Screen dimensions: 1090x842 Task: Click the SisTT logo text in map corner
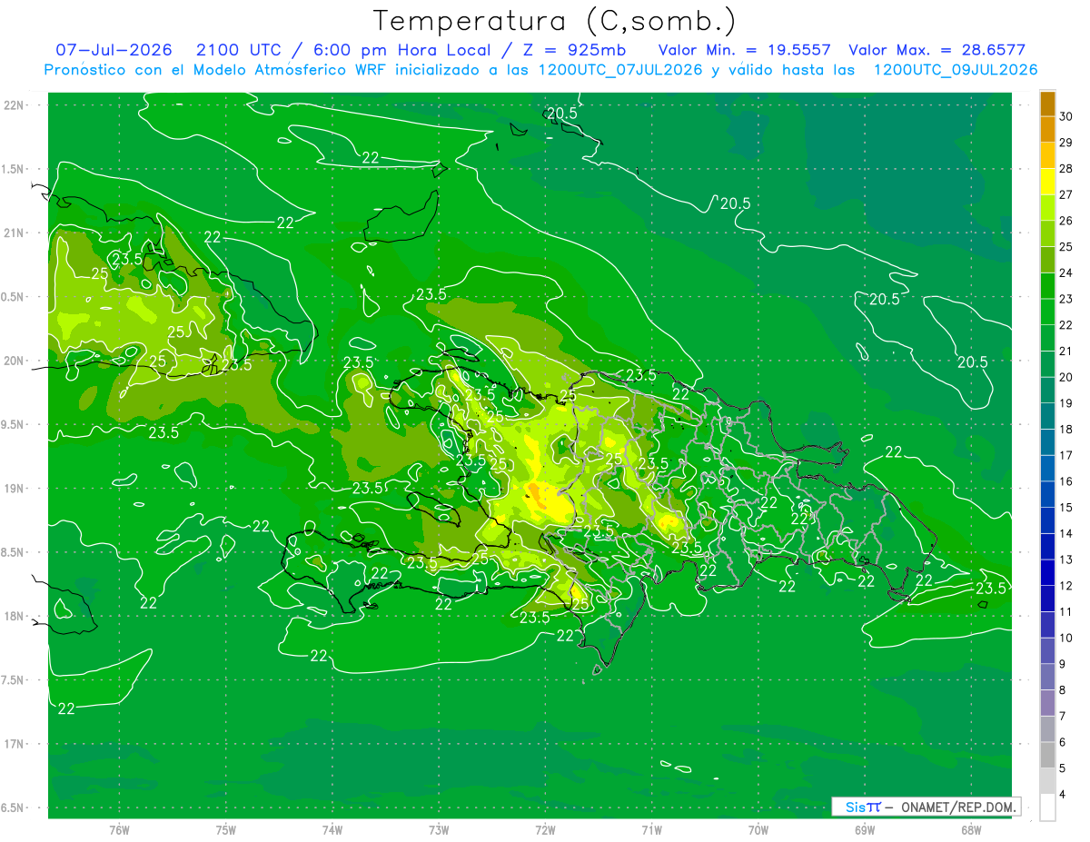coord(862,807)
